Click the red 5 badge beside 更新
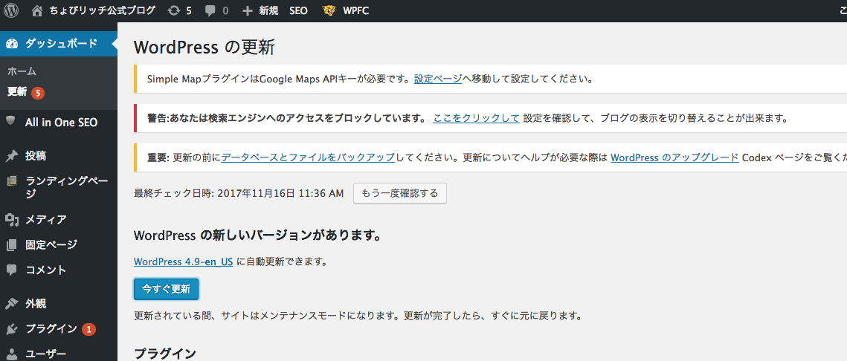This screenshot has width=847, height=361. tap(37, 94)
